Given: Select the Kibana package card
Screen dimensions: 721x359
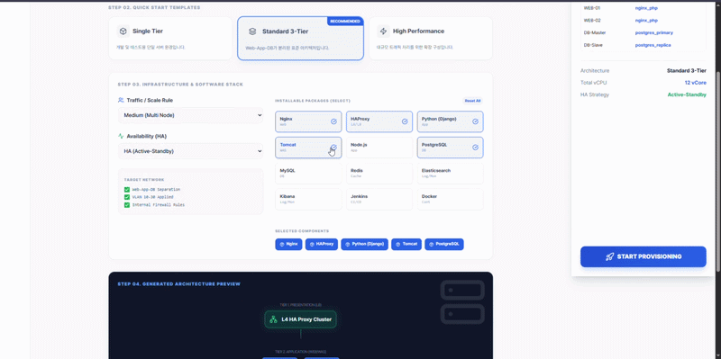Looking at the screenshot, I should pyautogui.click(x=308, y=199).
